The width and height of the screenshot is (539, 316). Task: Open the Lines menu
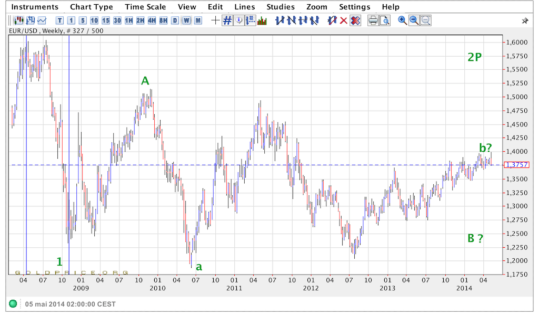click(245, 7)
